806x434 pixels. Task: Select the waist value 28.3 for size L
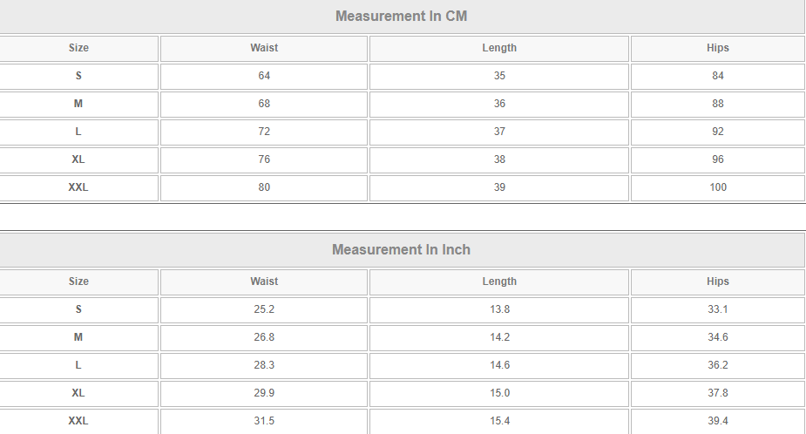click(x=264, y=365)
